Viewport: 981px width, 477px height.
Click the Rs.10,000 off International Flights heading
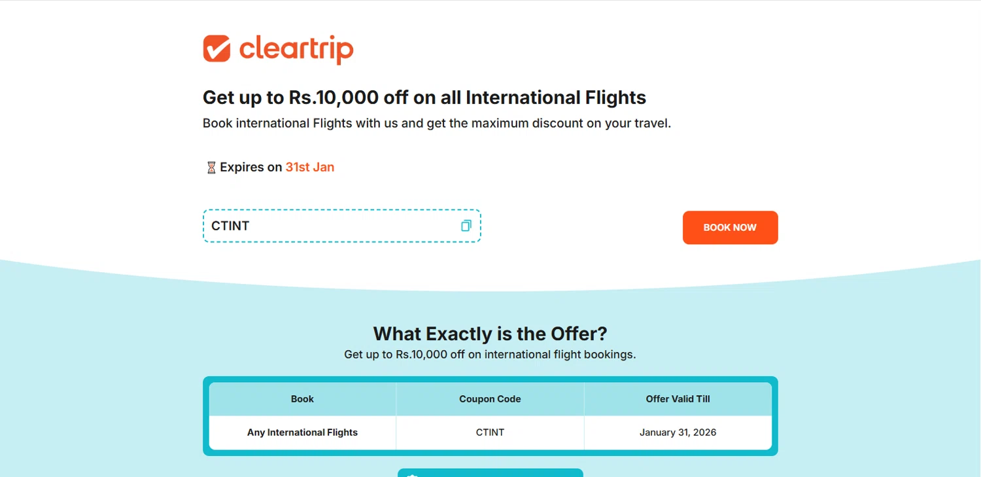click(x=424, y=97)
